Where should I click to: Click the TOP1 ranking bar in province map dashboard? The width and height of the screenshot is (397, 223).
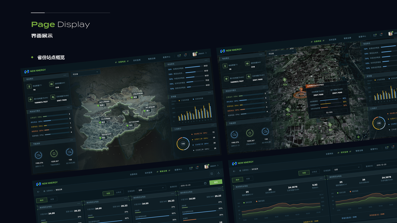pos(194,67)
